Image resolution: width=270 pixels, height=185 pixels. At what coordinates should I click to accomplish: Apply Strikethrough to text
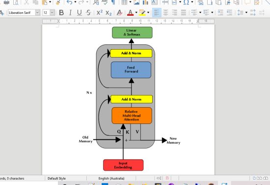[x=88, y=13]
